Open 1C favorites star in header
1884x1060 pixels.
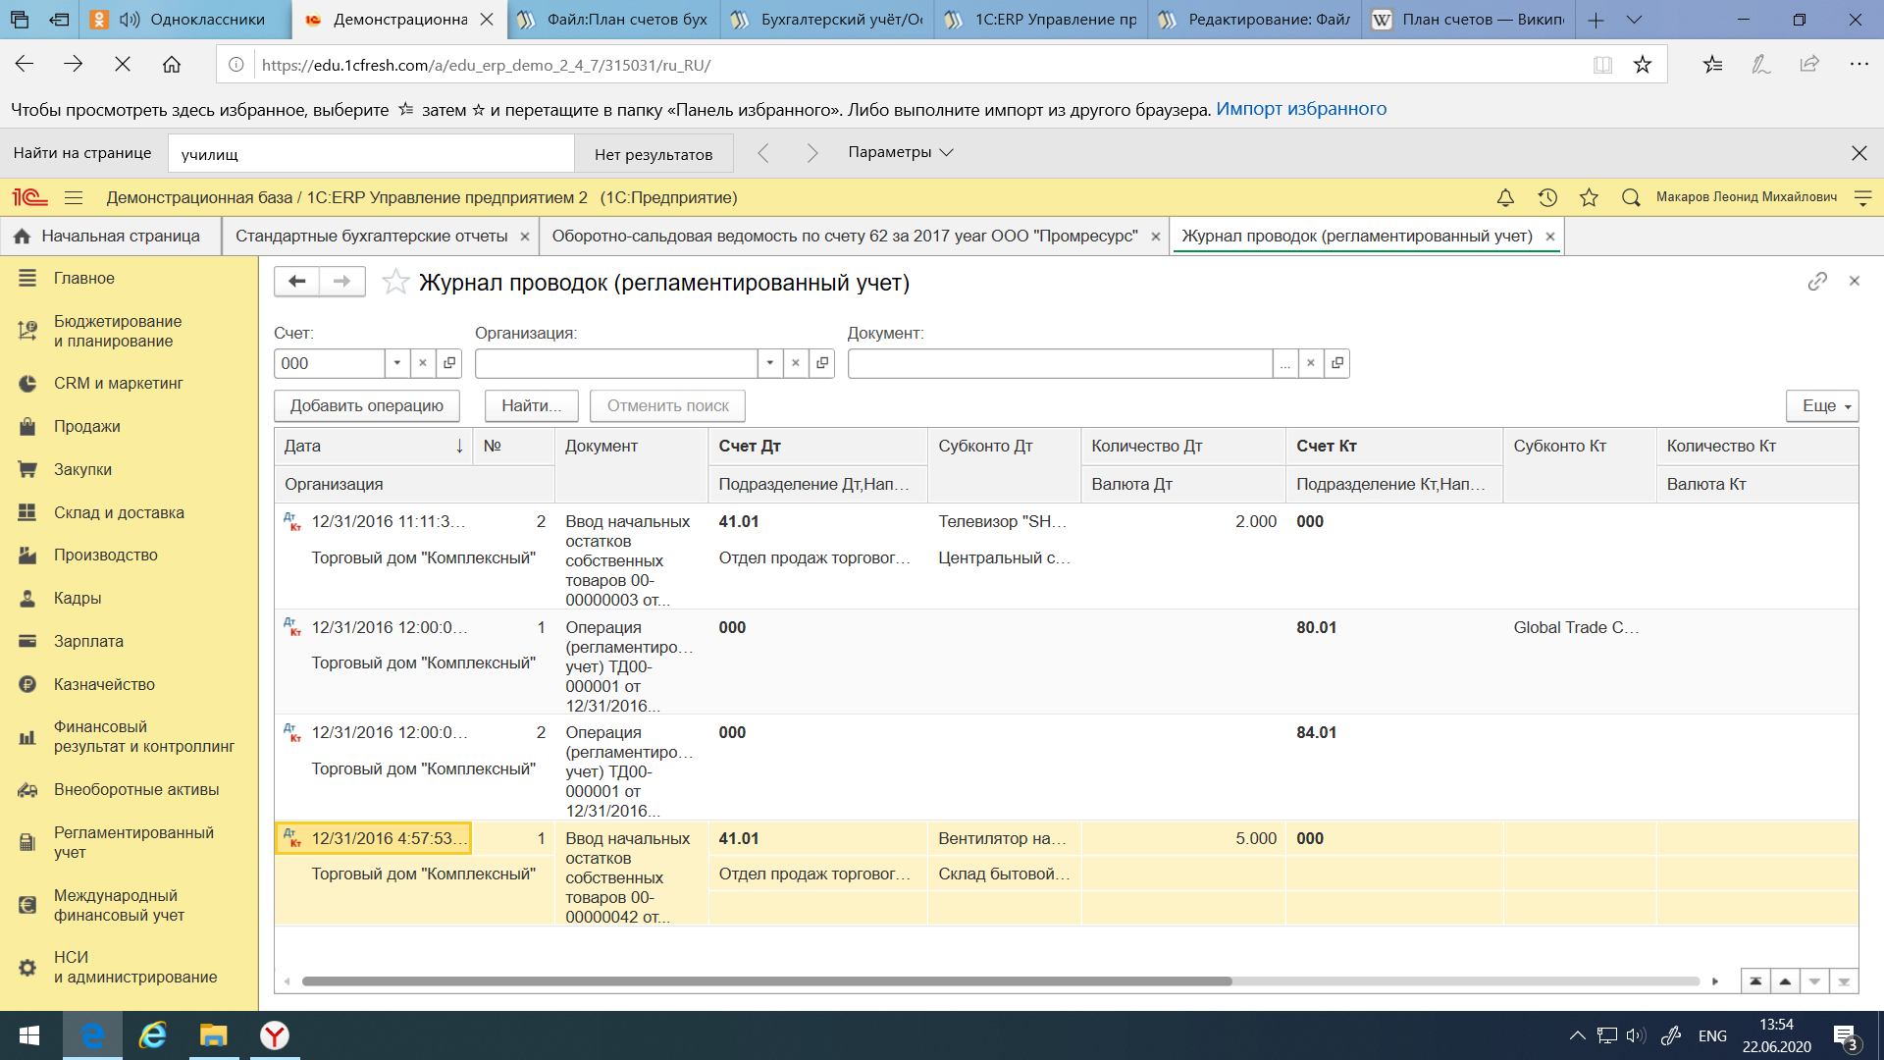(1590, 197)
